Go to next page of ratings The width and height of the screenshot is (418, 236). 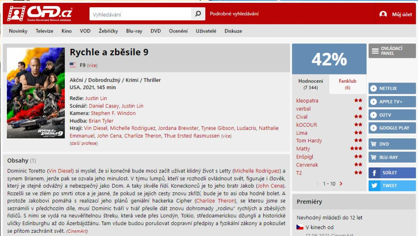pos(341,184)
